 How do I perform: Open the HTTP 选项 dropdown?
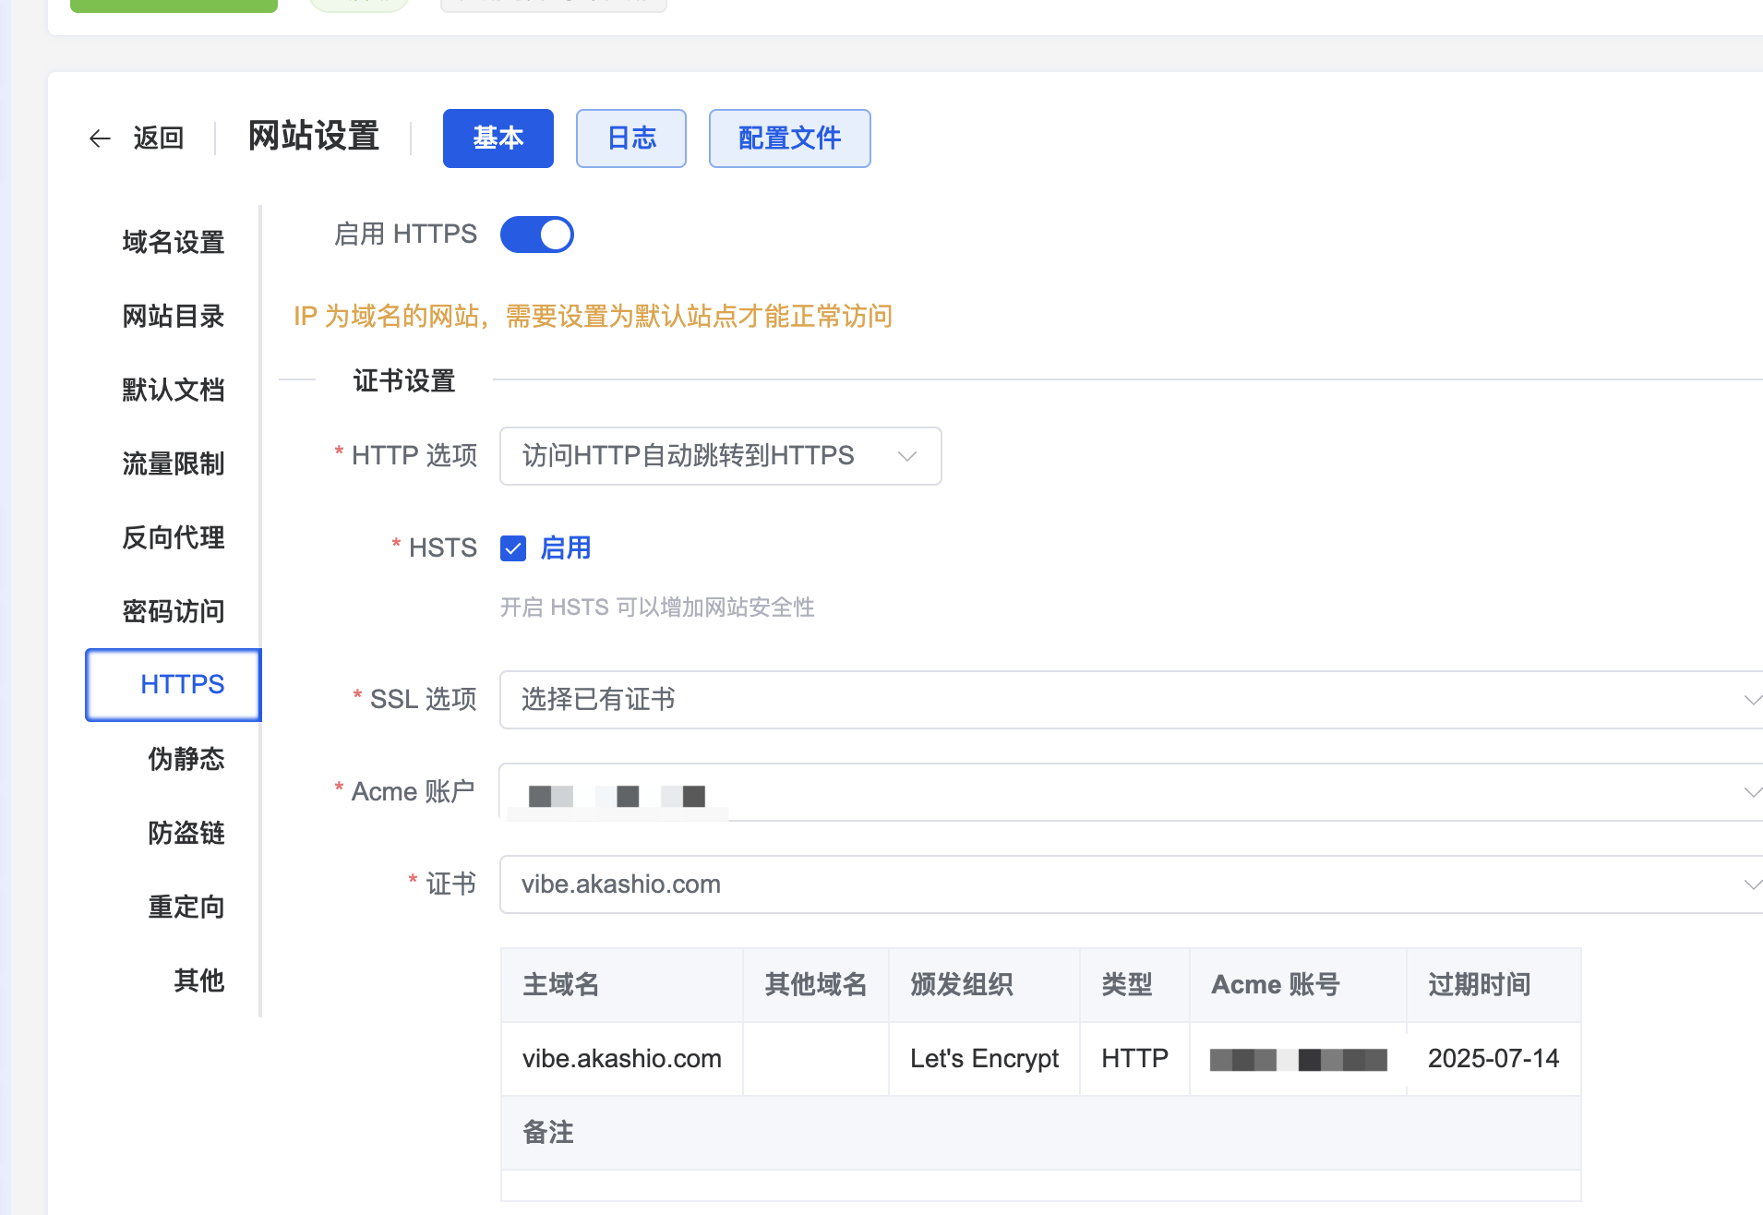721,456
